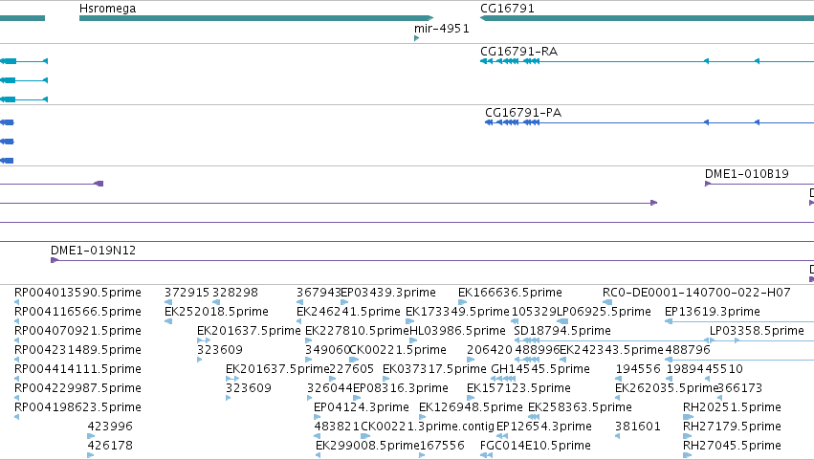Click LP06925.5prime label
This screenshot has width=814, height=460.
click(604, 312)
